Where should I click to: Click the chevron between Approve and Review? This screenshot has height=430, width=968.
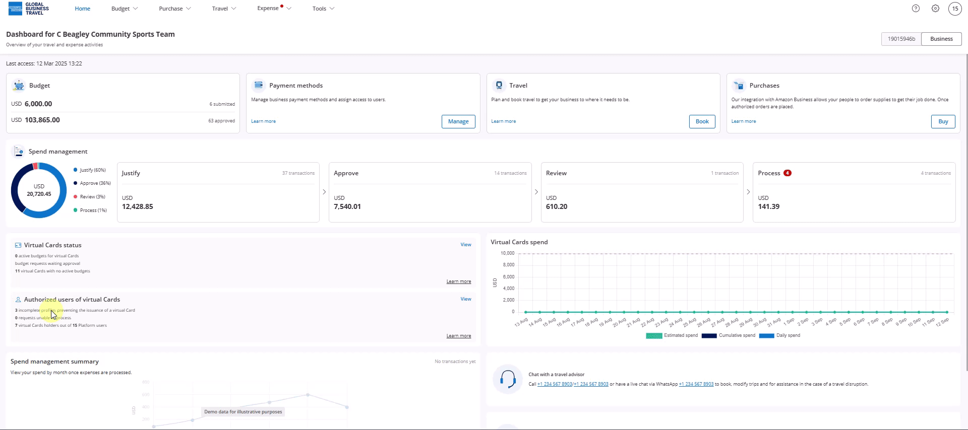click(x=536, y=192)
